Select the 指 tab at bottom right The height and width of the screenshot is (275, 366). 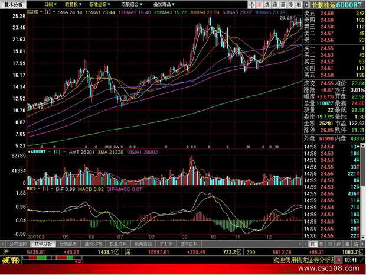[347, 244]
